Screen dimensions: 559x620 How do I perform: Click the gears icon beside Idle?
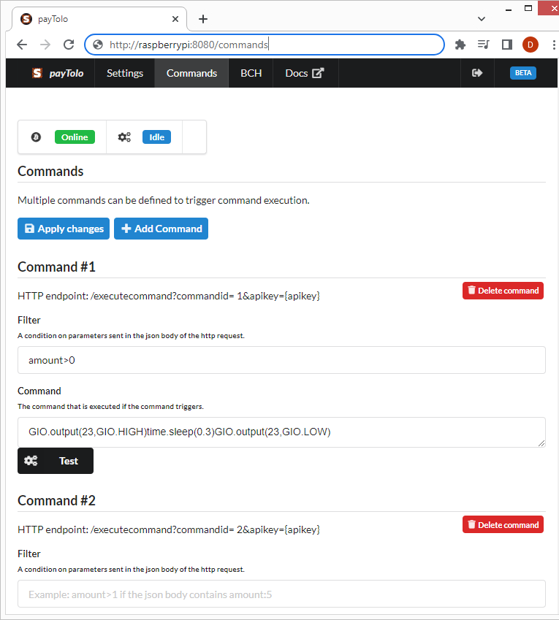[x=124, y=137]
